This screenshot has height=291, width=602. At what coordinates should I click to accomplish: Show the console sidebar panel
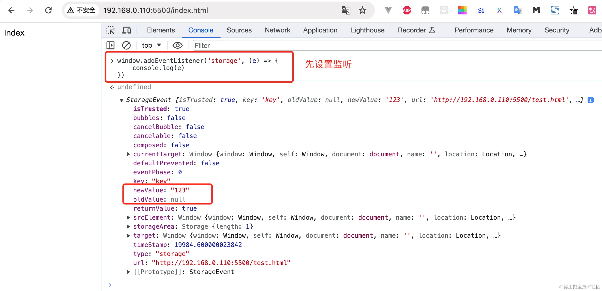tap(110, 46)
